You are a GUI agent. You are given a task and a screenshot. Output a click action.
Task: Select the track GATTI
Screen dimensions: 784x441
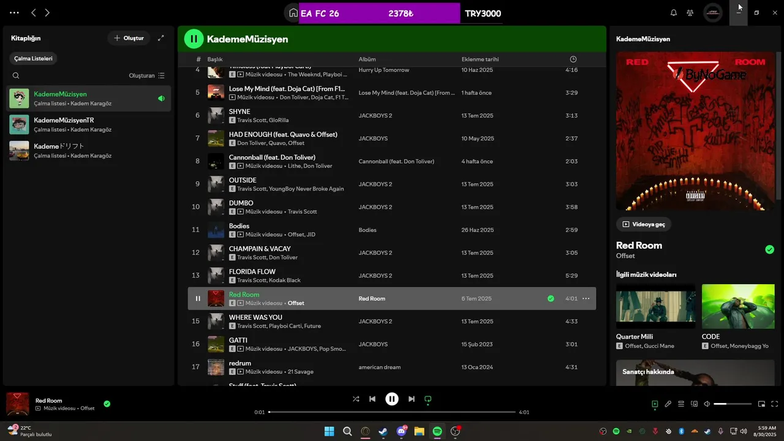point(392,344)
